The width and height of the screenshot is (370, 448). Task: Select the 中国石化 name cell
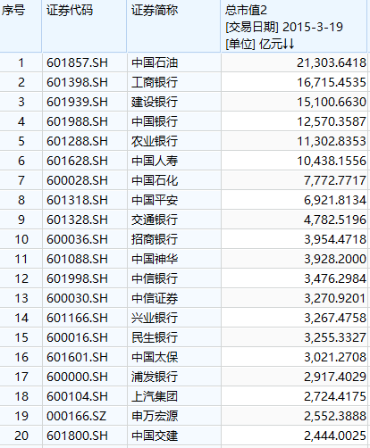(x=174, y=180)
